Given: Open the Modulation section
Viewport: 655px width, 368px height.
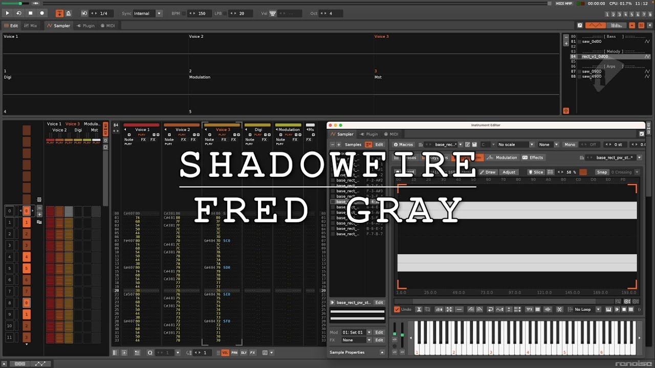Looking at the screenshot, I should (x=503, y=157).
